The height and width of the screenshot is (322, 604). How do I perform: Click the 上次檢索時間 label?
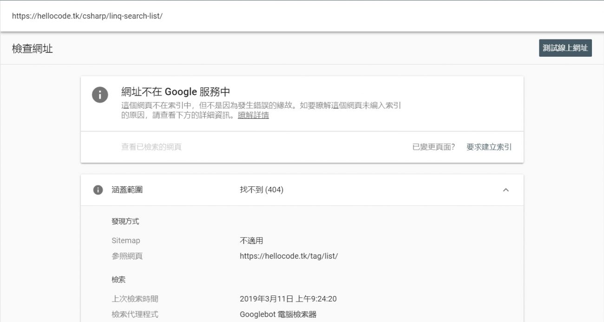135,299
